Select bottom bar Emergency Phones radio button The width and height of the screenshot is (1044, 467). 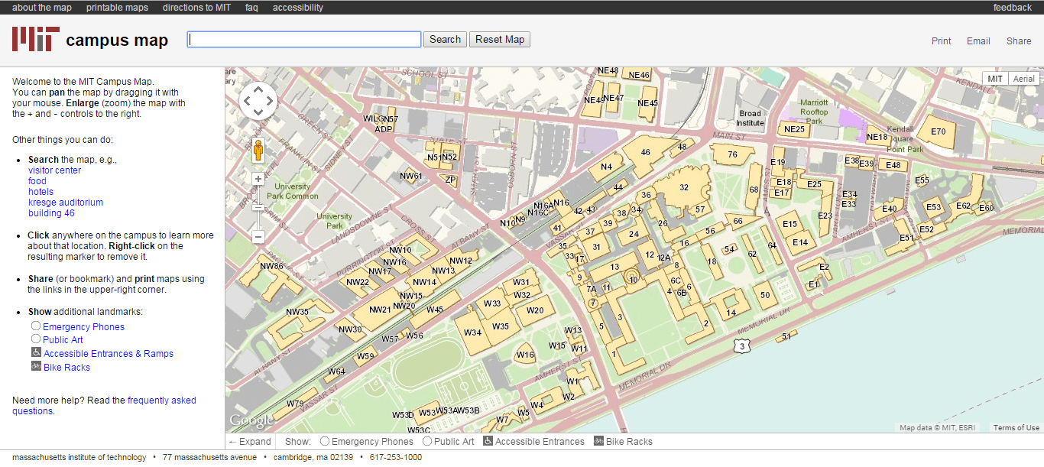click(325, 441)
